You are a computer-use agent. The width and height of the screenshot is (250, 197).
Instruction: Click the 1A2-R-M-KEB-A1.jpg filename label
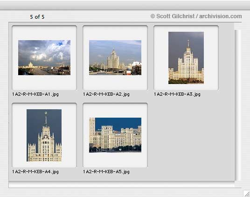pyautogui.click(x=35, y=94)
